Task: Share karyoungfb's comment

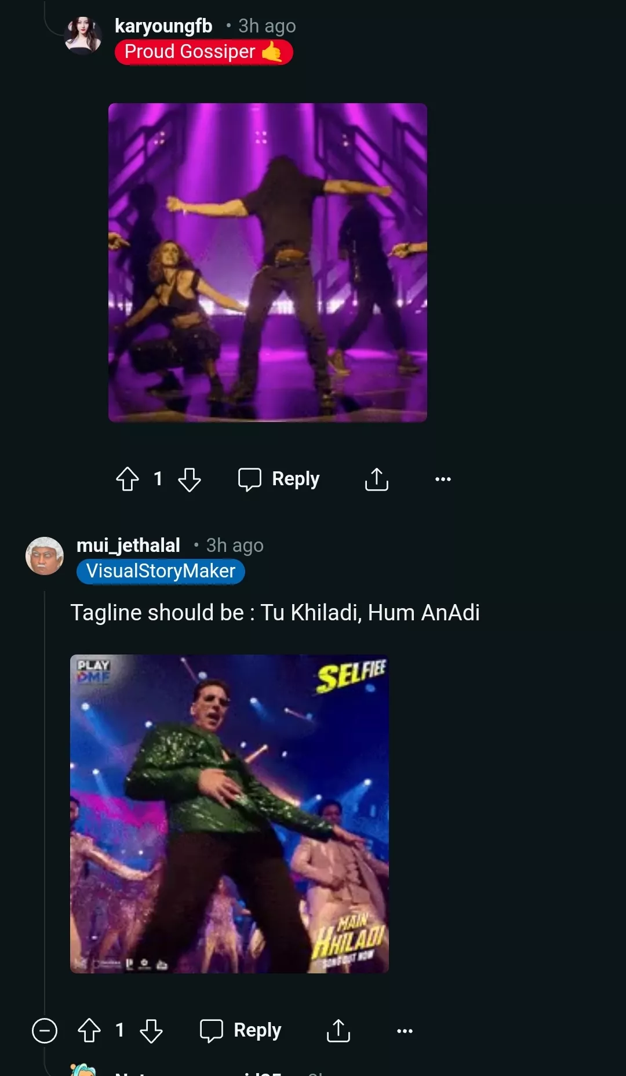Action: pos(376,479)
